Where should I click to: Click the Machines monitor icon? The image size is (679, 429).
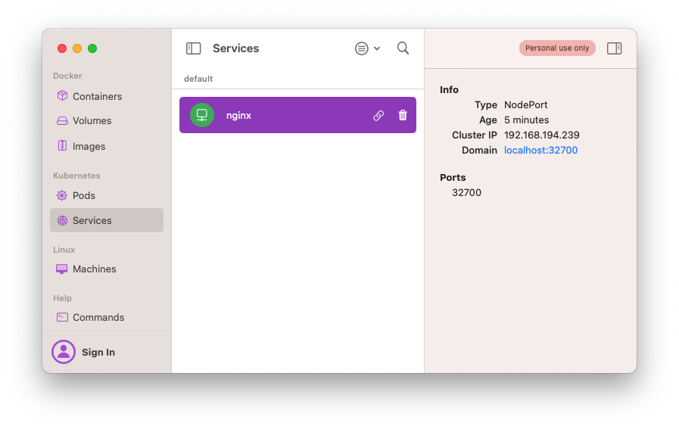click(x=62, y=269)
